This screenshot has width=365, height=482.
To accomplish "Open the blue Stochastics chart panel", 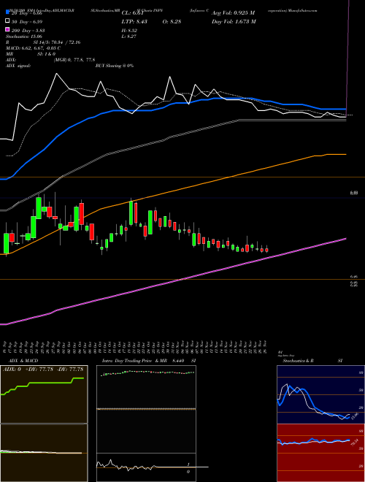I will click(x=320, y=394).
